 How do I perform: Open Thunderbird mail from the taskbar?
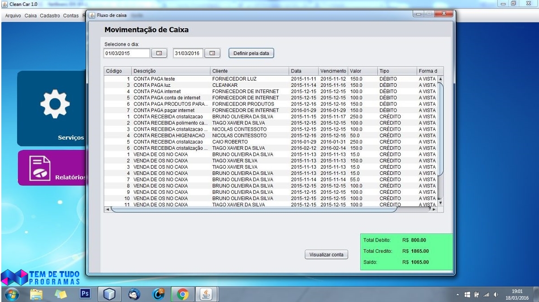134,293
